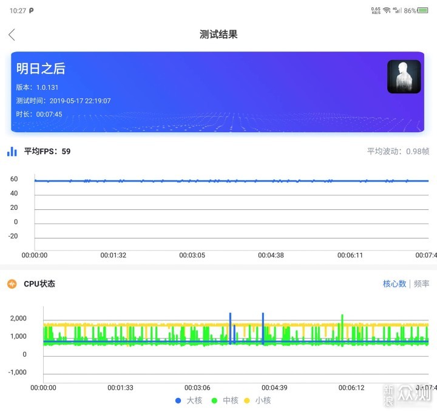Screen dimensions: 437x412
Task: Click the 大核 legend label
Action: 194,400
